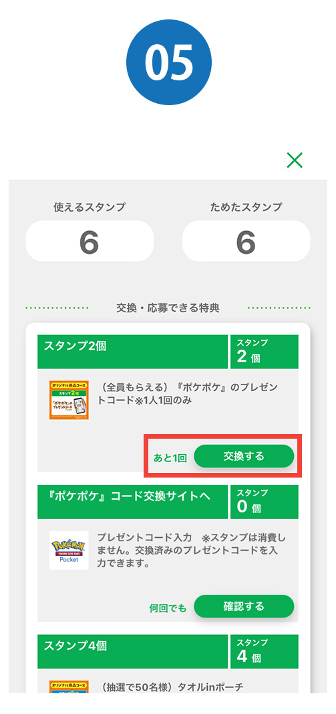The width and height of the screenshot is (336, 714).
Task: Select the スタンプ2個 header bar
Action: (132, 352)
